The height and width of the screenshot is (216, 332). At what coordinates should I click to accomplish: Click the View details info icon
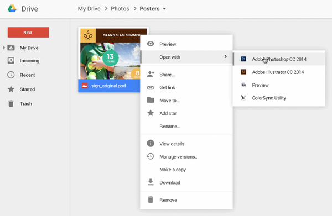(x=151, y=143)
